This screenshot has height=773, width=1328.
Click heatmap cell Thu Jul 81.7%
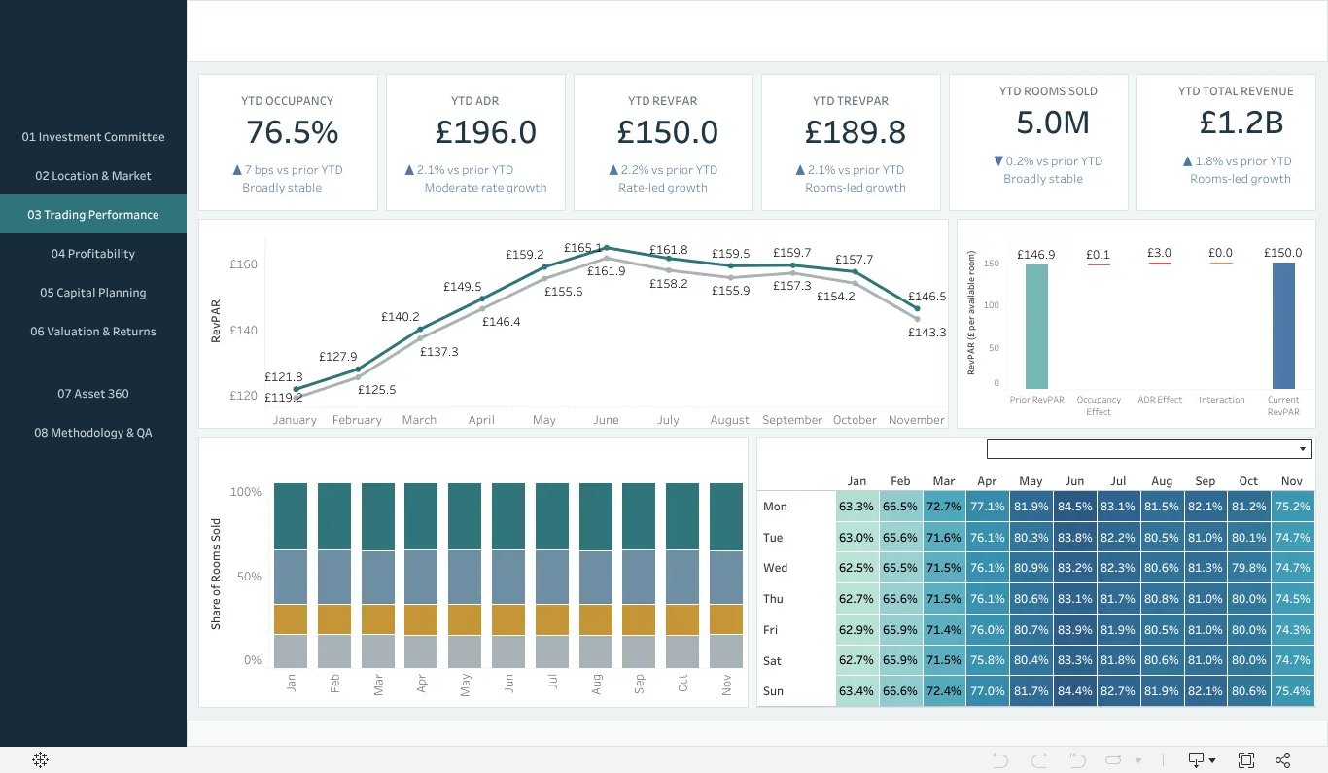point(1118,599)
